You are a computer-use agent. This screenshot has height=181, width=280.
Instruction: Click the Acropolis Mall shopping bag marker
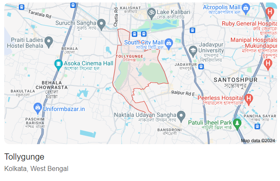[x=246, y=9]
